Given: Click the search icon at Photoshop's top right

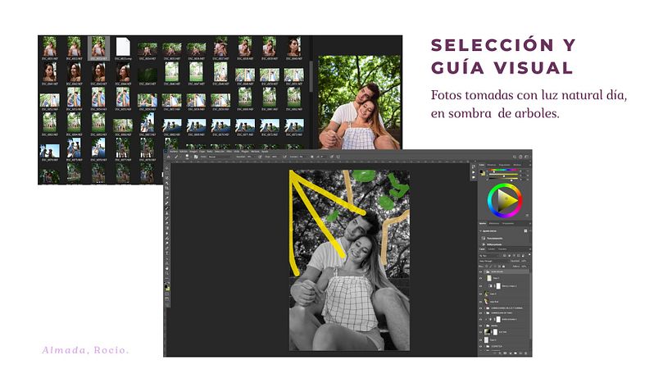Looking at the screenshot, I should 515,157.
